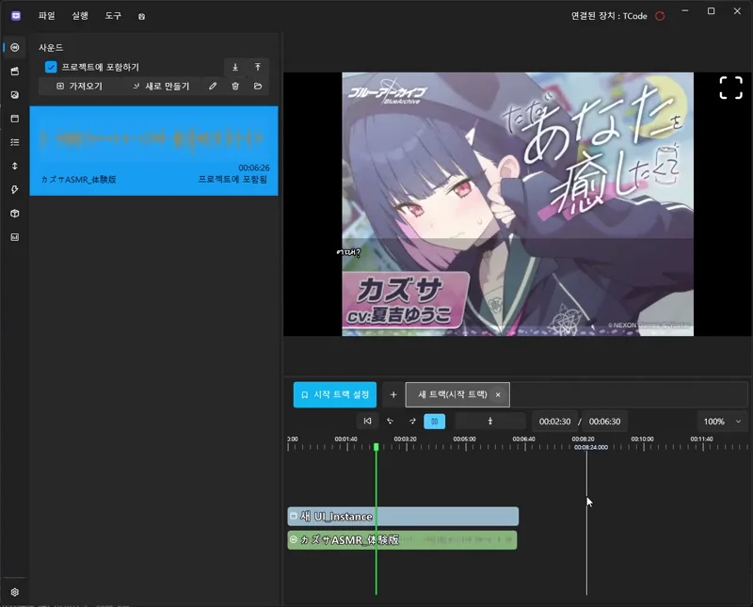753x607 pixels.
Task: Click the undo arrow in timeline toolbar
Action: coord(389,422)
